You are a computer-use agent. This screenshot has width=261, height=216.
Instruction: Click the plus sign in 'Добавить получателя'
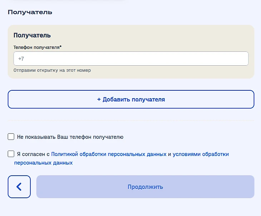pyautogui.click(x=99, y=99)
